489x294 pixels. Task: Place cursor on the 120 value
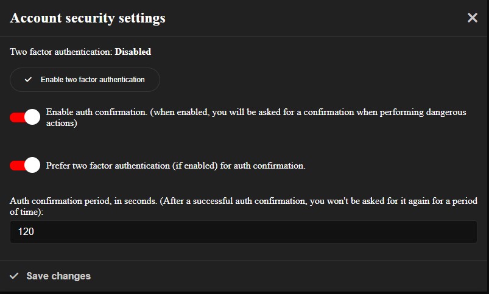click(x=26, y=232)
